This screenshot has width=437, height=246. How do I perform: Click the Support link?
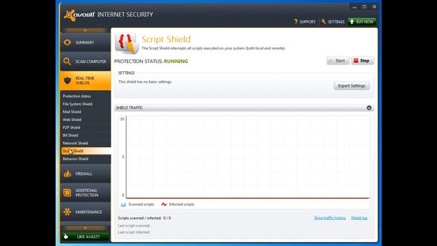tap(305, 22)
